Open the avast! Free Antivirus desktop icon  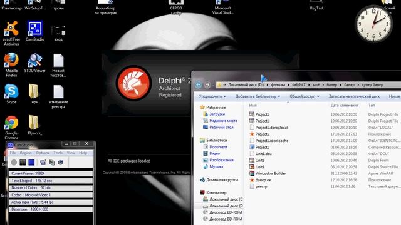[11, 33]
